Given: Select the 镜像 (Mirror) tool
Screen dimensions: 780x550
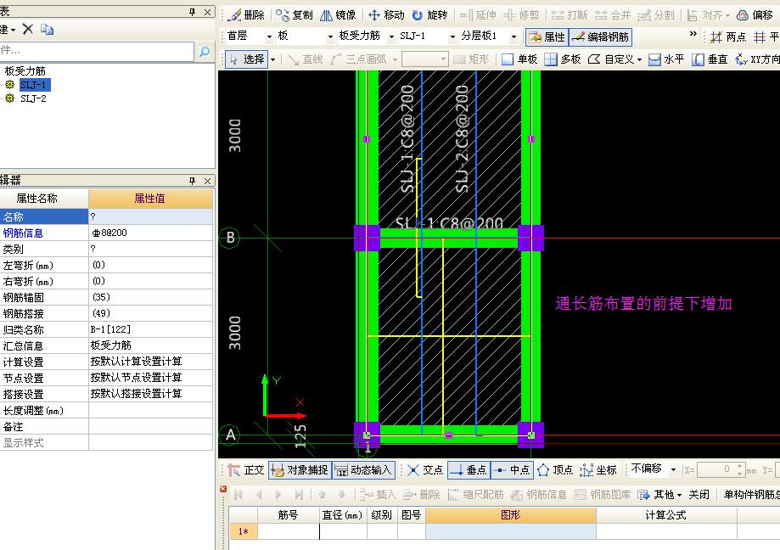Looking at the screenshot, I should pyautogui.click(x=339, y=15).
